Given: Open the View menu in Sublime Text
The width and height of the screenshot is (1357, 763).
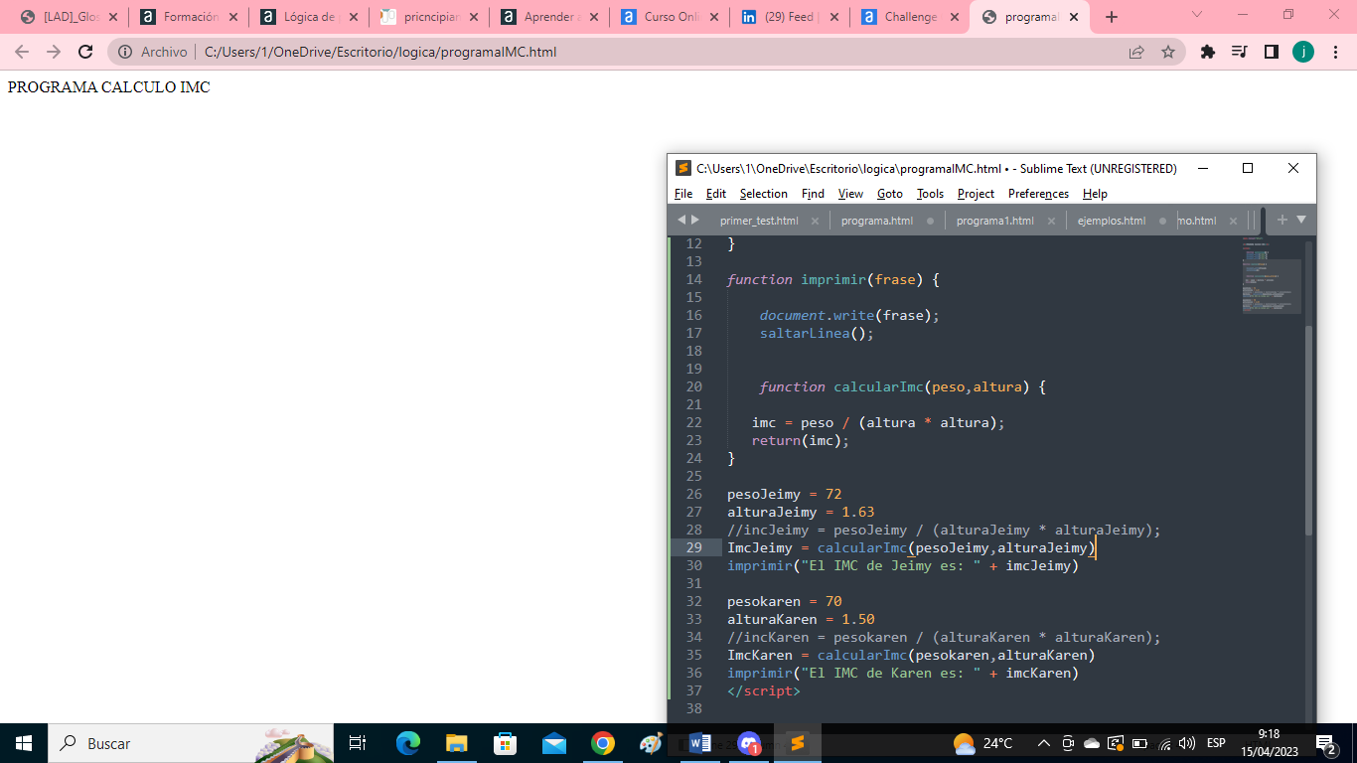Looking at the screenshot, I should [x=850, y=194].
